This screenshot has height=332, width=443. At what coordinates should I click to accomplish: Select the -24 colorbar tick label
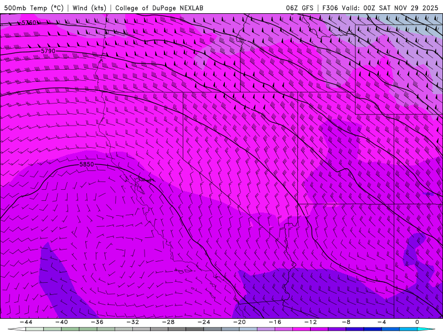[204, 322]
